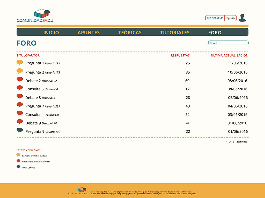Click the yellow bubble icon beside Pregunta 1
The height and width of the screenshot is (198, 265).
coord(20,62)
